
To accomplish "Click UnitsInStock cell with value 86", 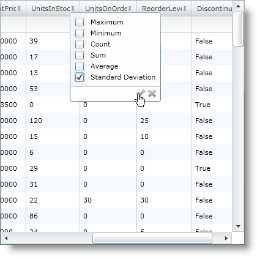I will pyautogui.click(x=53, y=216).
